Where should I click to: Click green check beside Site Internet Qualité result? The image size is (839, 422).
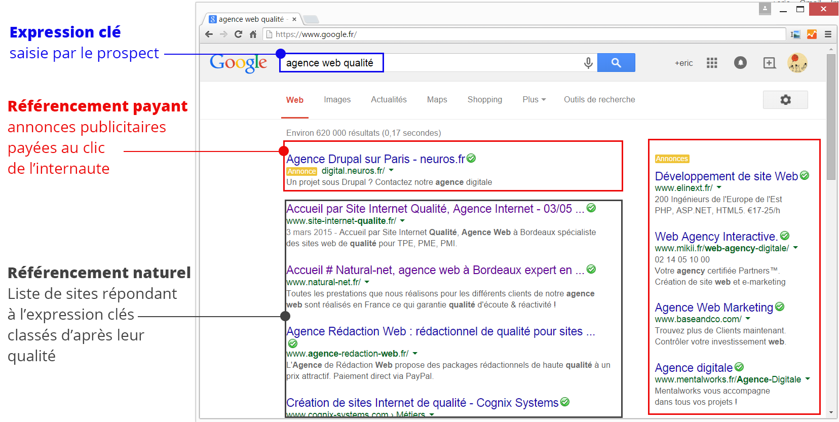point(591,208)
